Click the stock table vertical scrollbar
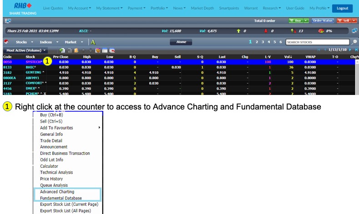Viewport: 359px width, 214px height. point(357,77)
